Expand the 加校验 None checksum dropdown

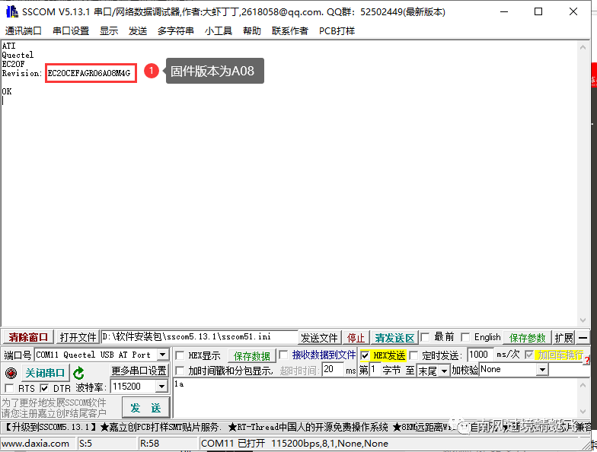(542, 370)
